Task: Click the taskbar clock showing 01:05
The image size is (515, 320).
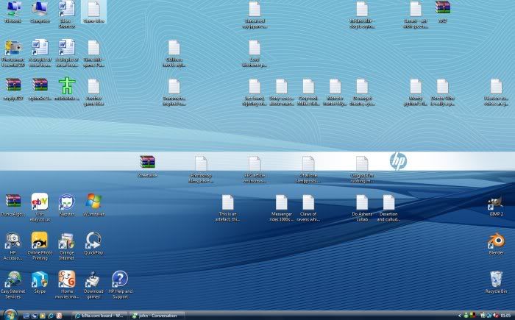Action: coord(506,316)
